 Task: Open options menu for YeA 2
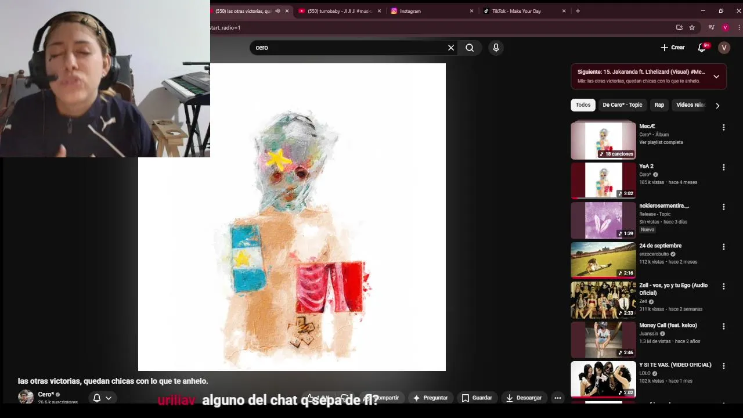723,167
